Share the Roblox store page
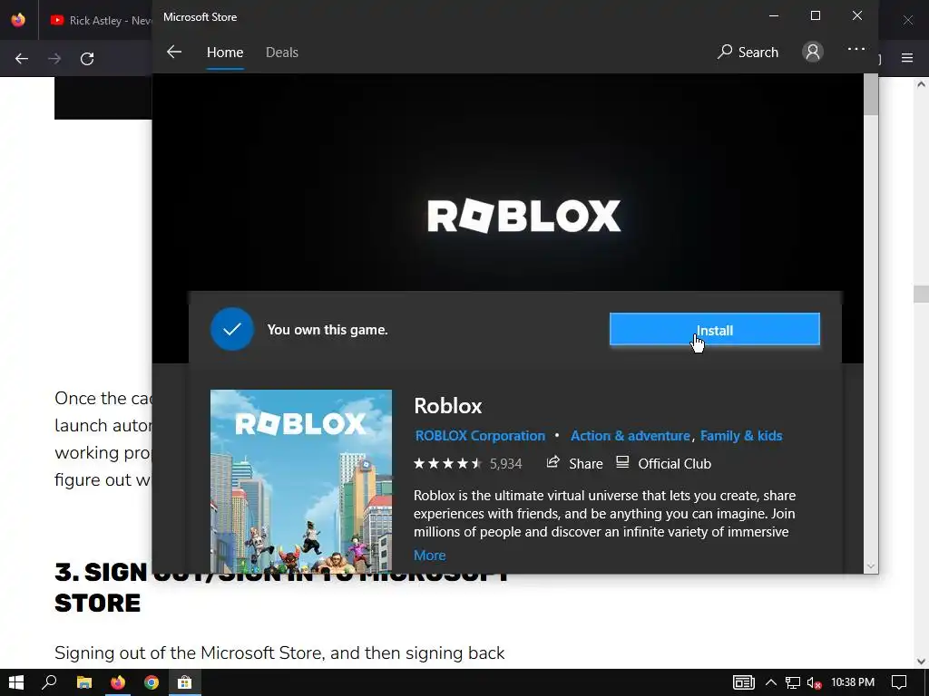 [x=574, y=463]
